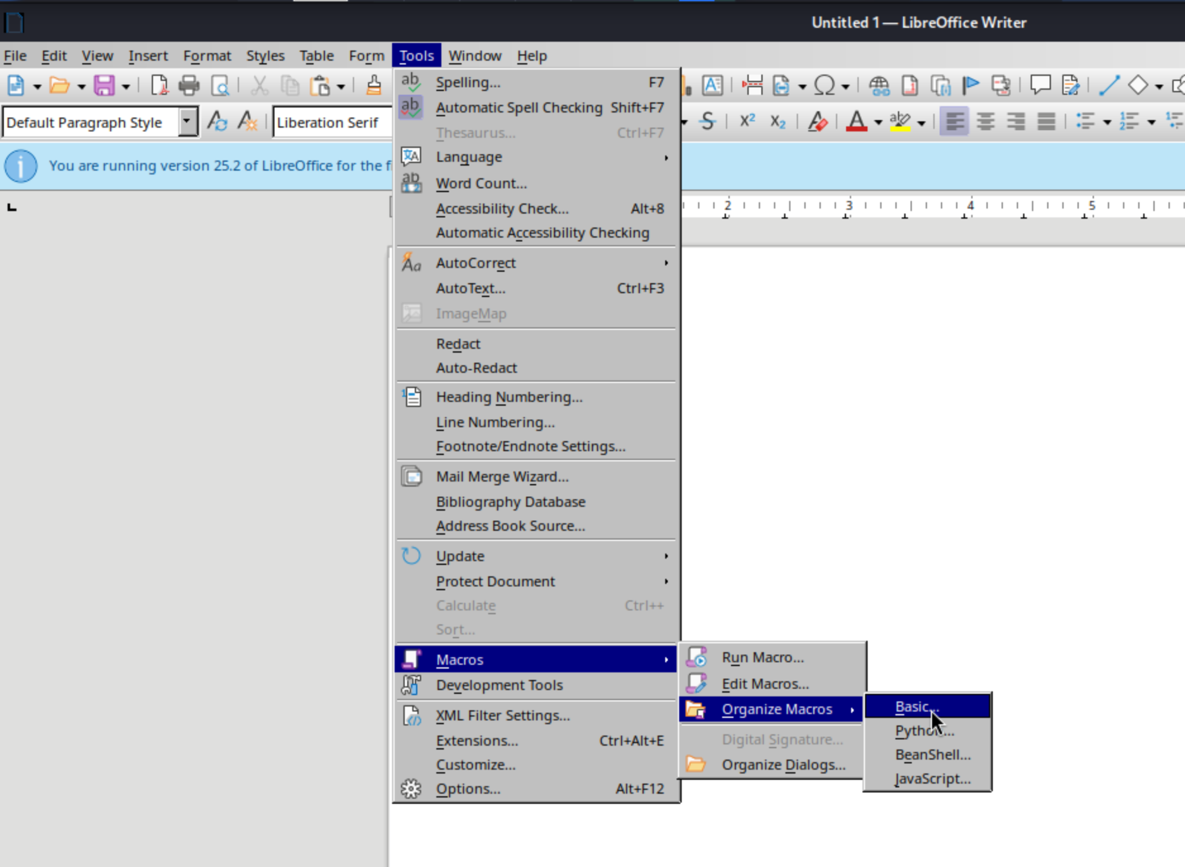Image resolution: width=1185 pixels, height=867 pixels.
Task: Click Insert Page Break icon
Action: pos(752,85)
